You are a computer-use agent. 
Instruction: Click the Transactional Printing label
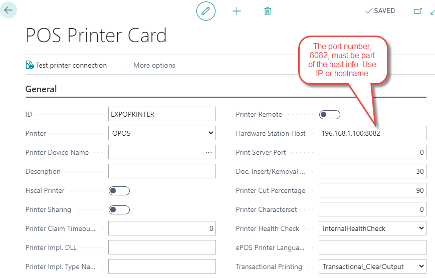pos(269,266)
